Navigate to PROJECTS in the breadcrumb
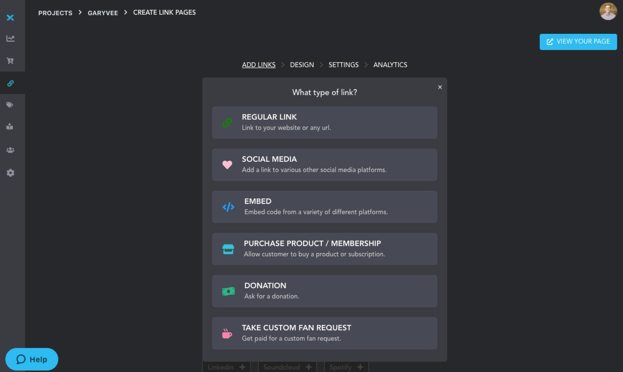 point(55,13)
